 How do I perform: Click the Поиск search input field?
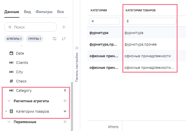point(32,27)
